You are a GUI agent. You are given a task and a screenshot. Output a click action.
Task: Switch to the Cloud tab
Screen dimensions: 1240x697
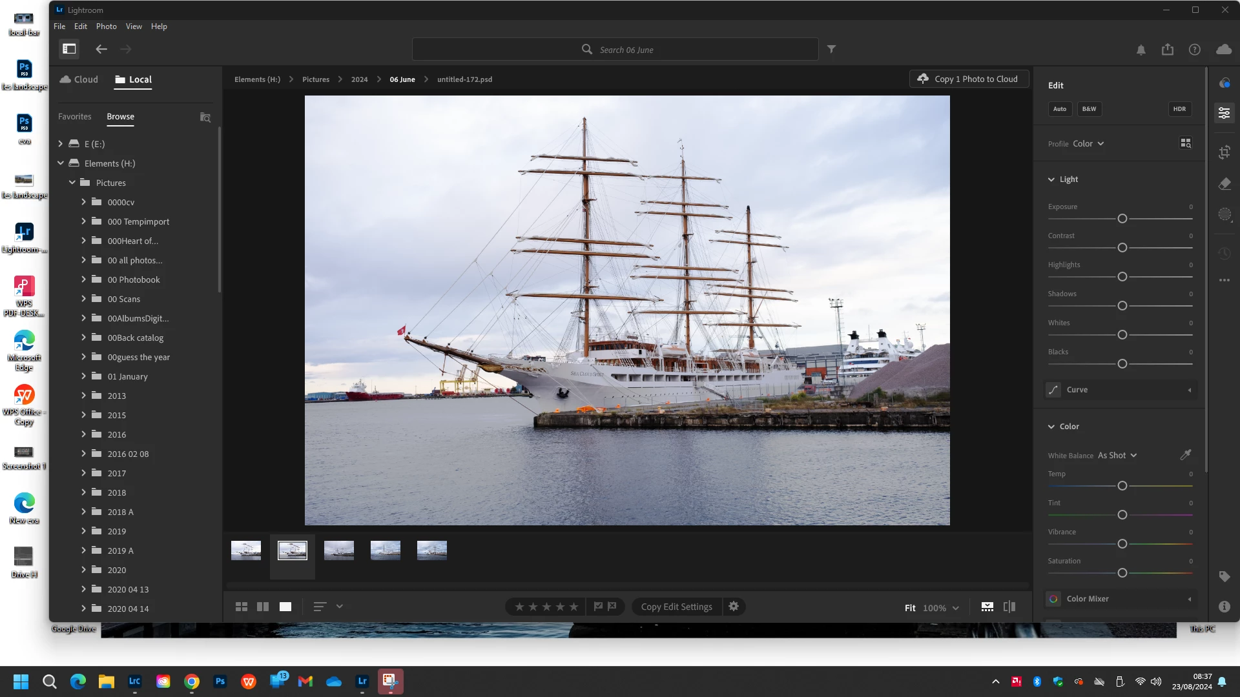pyautogui.click(x=79, y=79)
